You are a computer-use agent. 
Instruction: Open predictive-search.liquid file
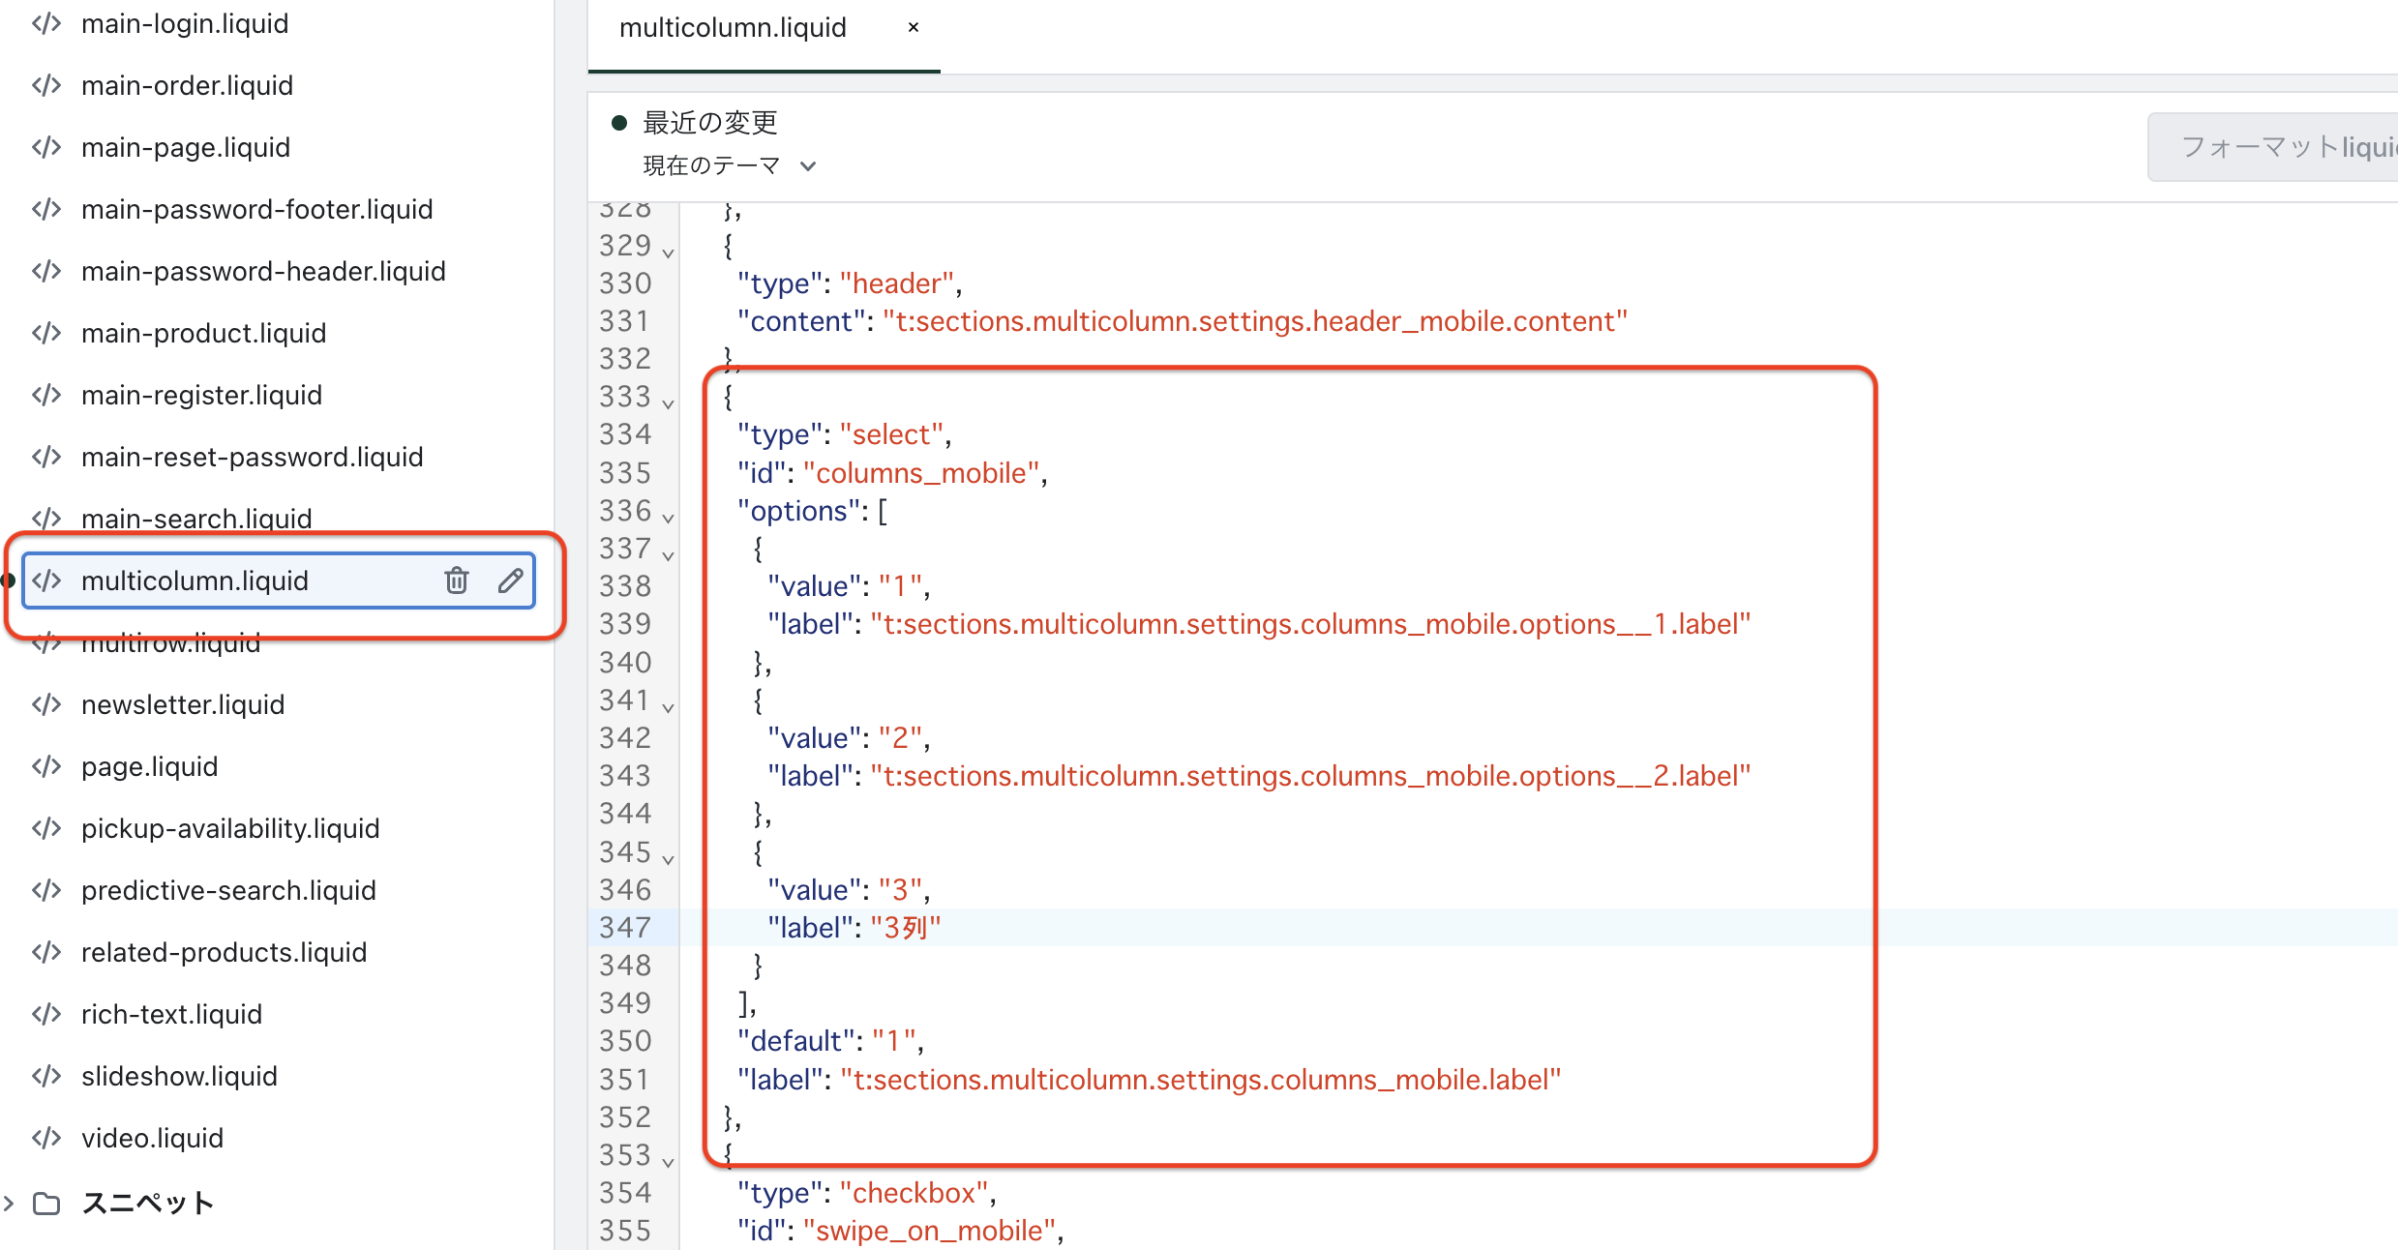tap(228, 890)
